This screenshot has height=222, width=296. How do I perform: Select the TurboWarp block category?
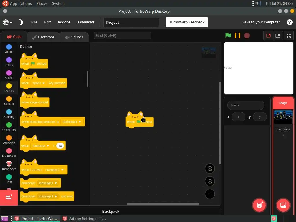(9, 166)
